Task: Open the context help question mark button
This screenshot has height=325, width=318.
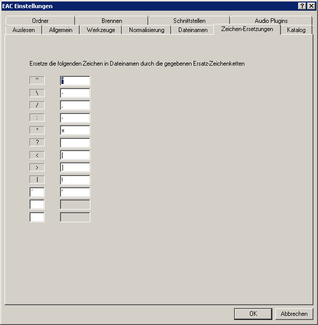Action: pyautogui.click(x=302, y=6)
